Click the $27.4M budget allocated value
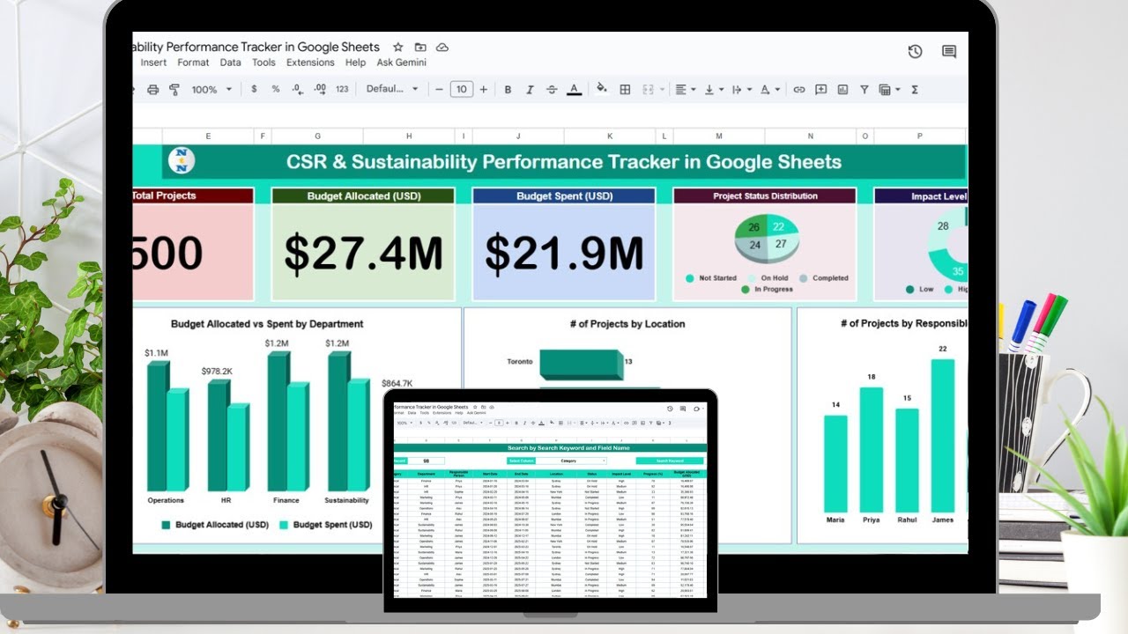 363,254
